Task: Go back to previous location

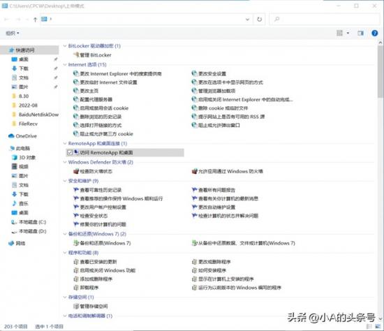Action: [x=6, y=20]
